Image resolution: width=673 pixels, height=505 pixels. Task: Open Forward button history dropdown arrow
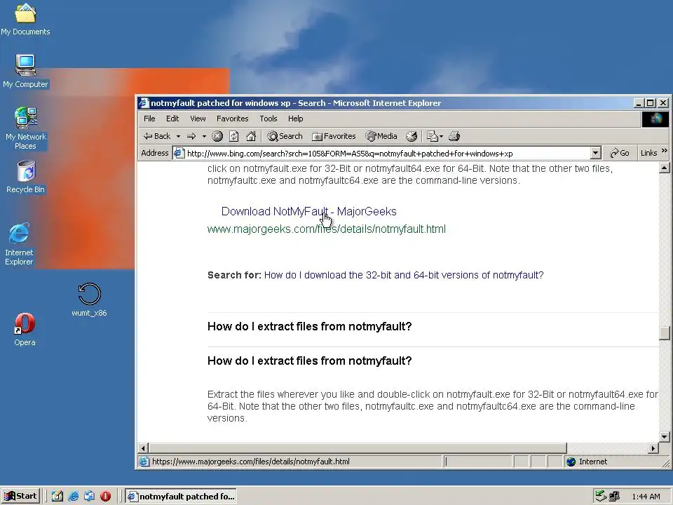click(x=204, y=137)
